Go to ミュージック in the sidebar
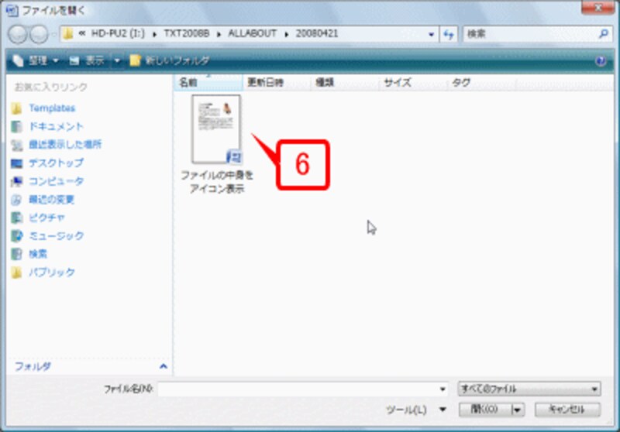620x432 pixels. click(56, 236)
